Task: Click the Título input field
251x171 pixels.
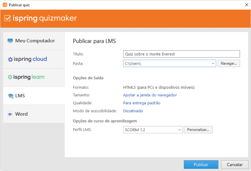Action: [181, 54]
